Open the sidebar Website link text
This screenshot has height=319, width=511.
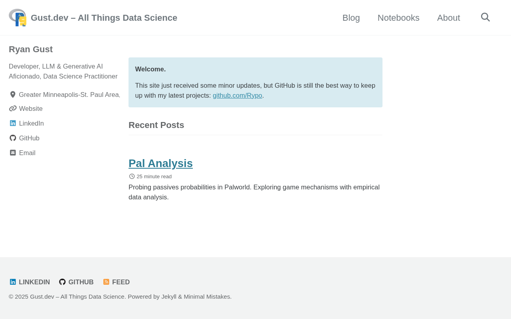tap(31, 108)
